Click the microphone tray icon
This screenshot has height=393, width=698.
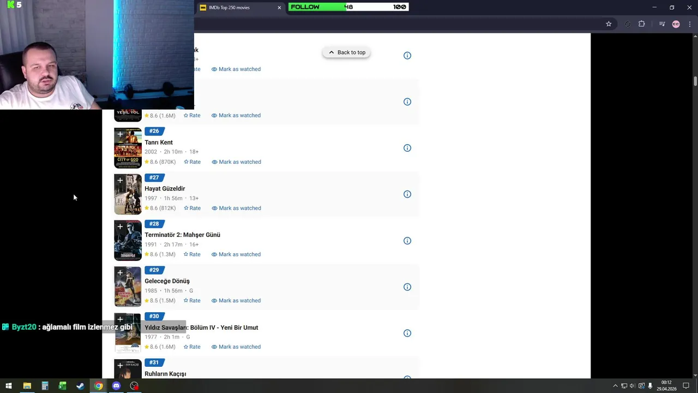[651, 386]
